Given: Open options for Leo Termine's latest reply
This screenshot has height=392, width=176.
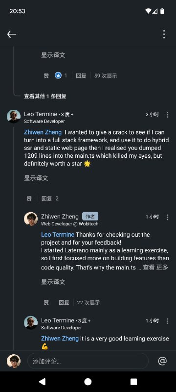Looking at the screenshot, I should (x=168, y=321).
